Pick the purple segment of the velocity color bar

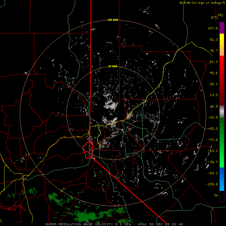pos(222,28)
